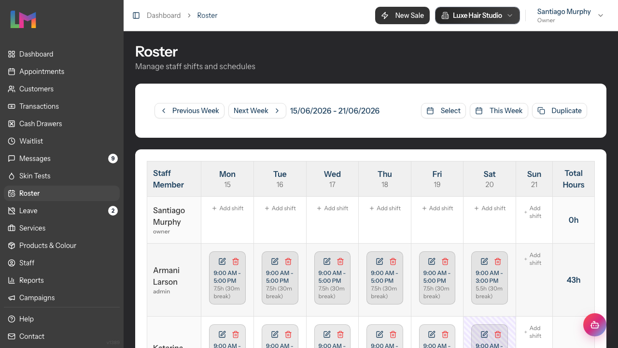This screenshot has width=618, height=348.
Task: Go to Dashboard in sidebar
Action: coord(62,54)
